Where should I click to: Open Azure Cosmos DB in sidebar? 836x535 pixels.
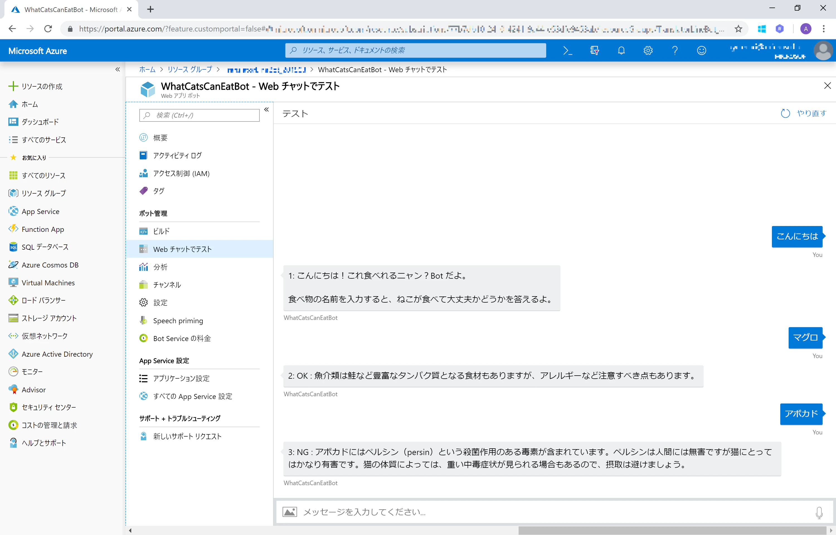click(x=62, y=265)
